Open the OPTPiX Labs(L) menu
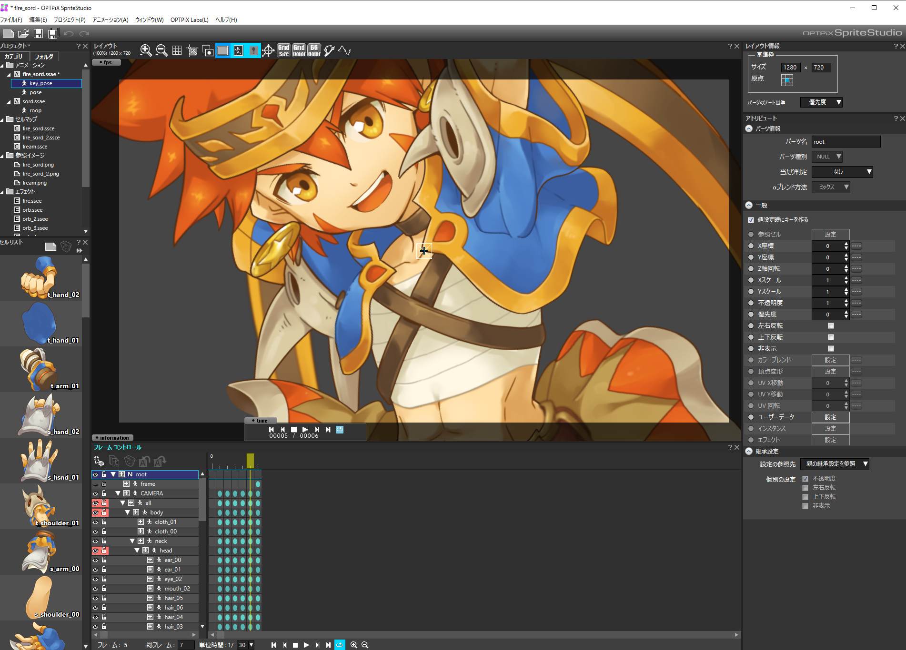 coord(190,20)
